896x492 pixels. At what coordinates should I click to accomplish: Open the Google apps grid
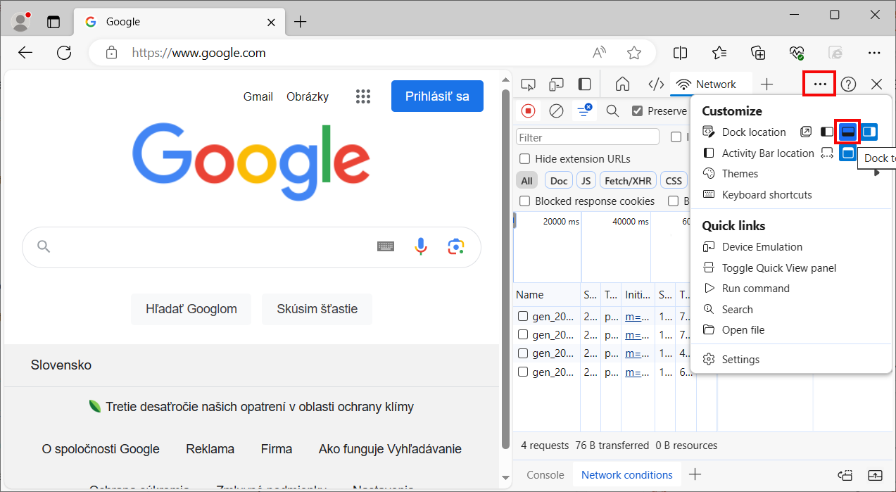tap(363, 96)
